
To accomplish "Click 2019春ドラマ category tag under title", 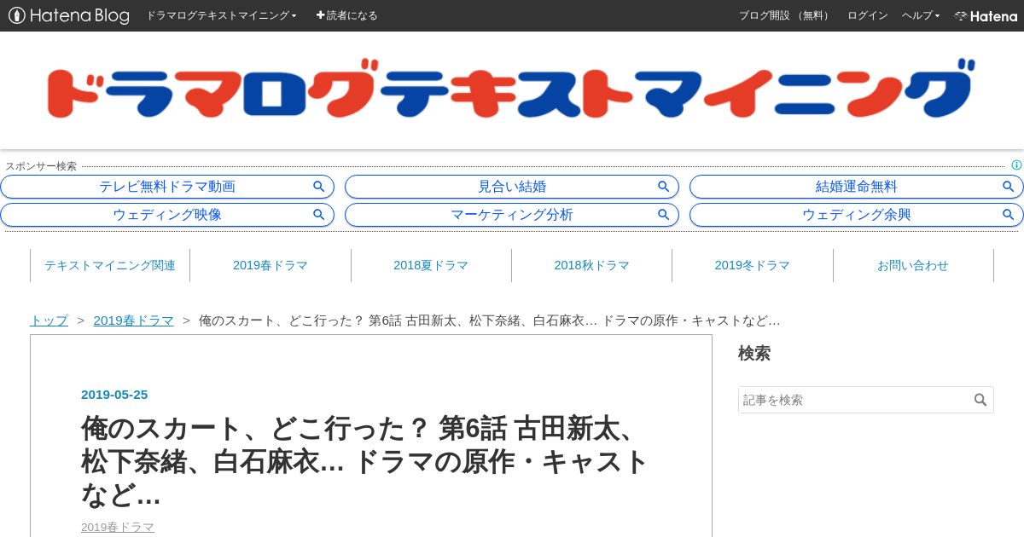I will coord(118,527).
